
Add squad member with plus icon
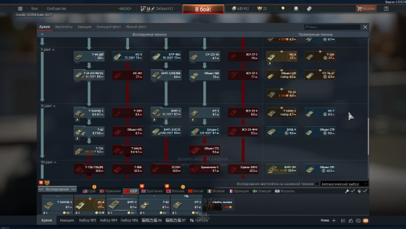click(x=334, y=221)
